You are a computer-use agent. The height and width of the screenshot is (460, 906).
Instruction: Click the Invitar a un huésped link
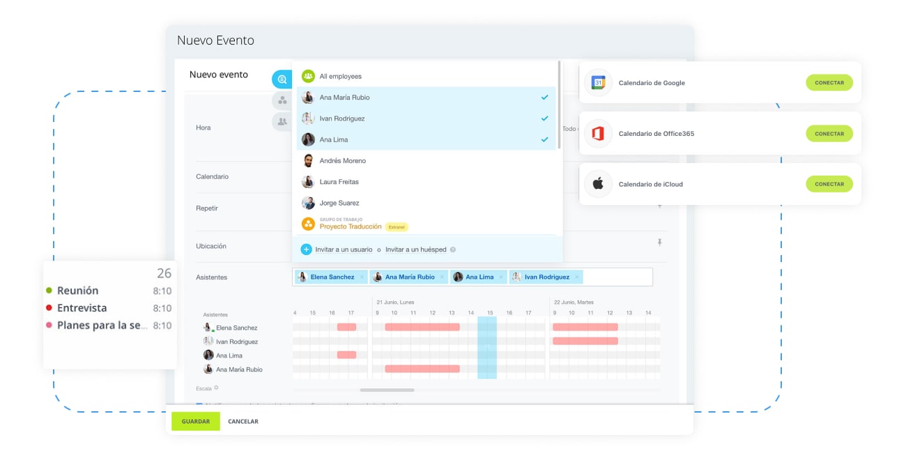tap(416, 250)
